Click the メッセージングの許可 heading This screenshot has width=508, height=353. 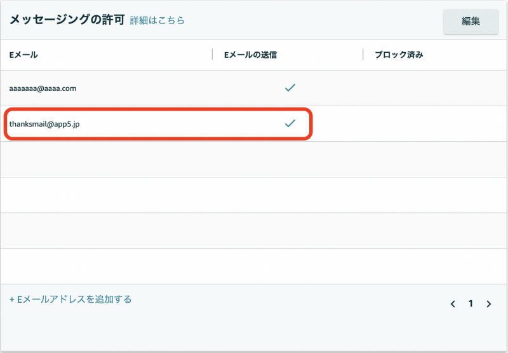point(67,20)
